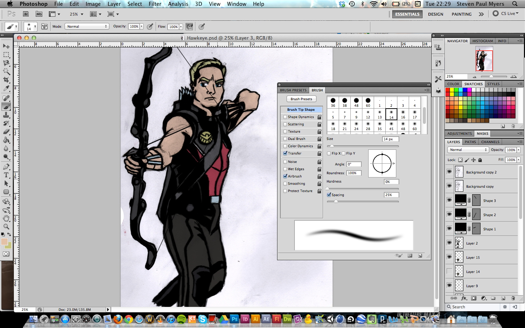The image size is (525, 328).
Task: Launch Adobe Bridge from the top bar
Action: point(26,14)
